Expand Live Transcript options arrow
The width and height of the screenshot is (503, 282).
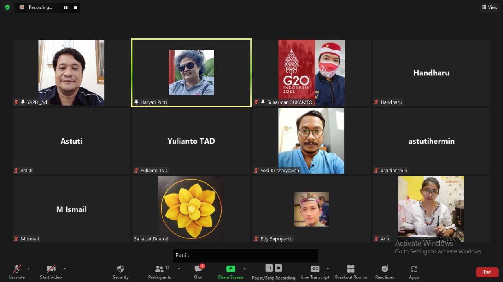coord(328,269)
